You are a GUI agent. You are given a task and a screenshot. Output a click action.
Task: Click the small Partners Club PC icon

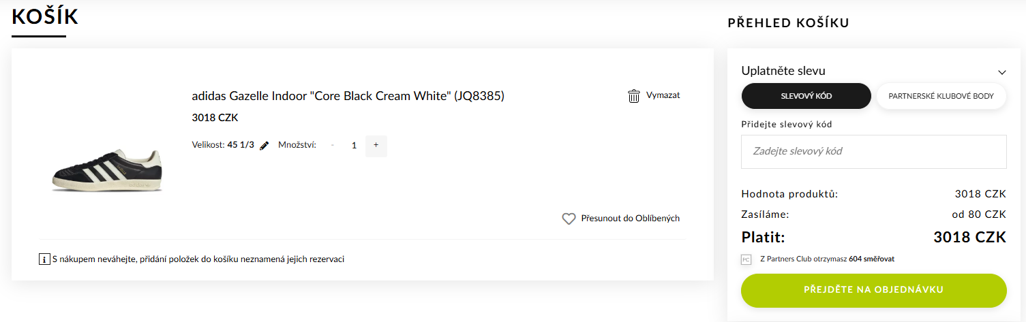click(x=746, y=259)
